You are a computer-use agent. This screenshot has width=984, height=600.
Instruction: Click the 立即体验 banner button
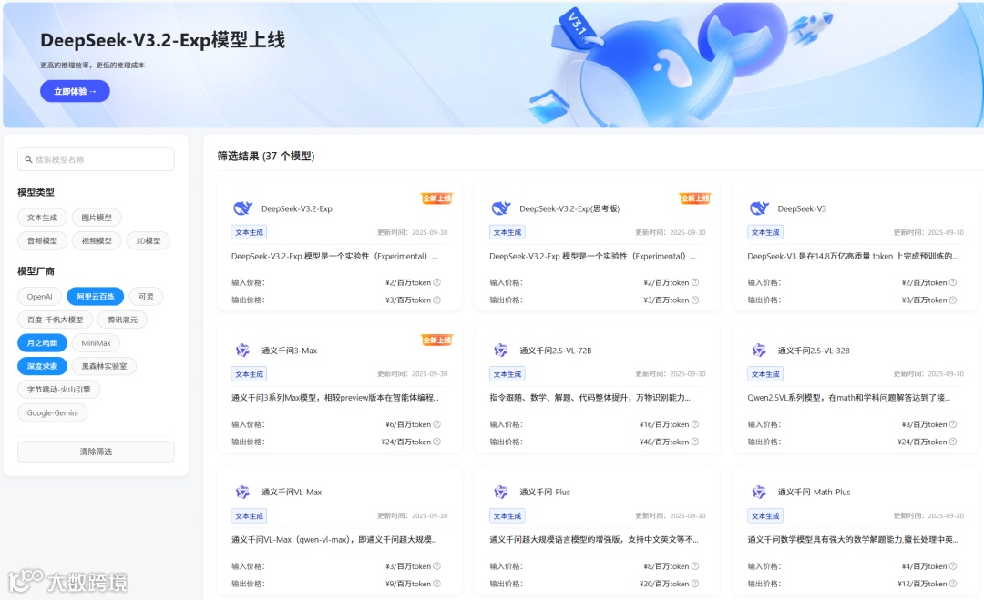(x=76, y=92)
